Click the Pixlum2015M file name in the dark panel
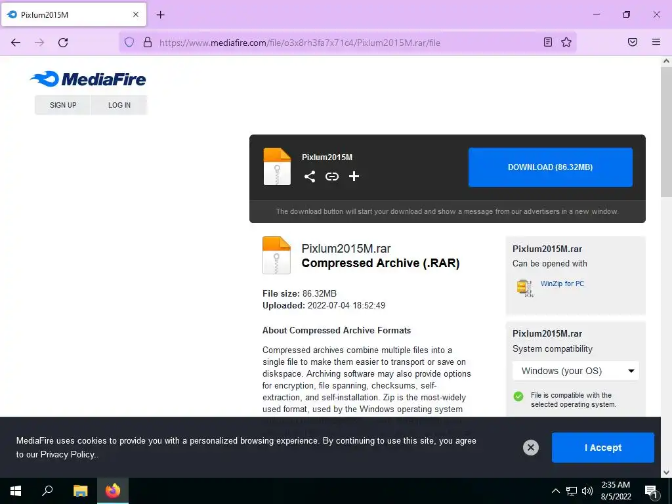Viewport: 672px width, 504px height. point(327,157)
